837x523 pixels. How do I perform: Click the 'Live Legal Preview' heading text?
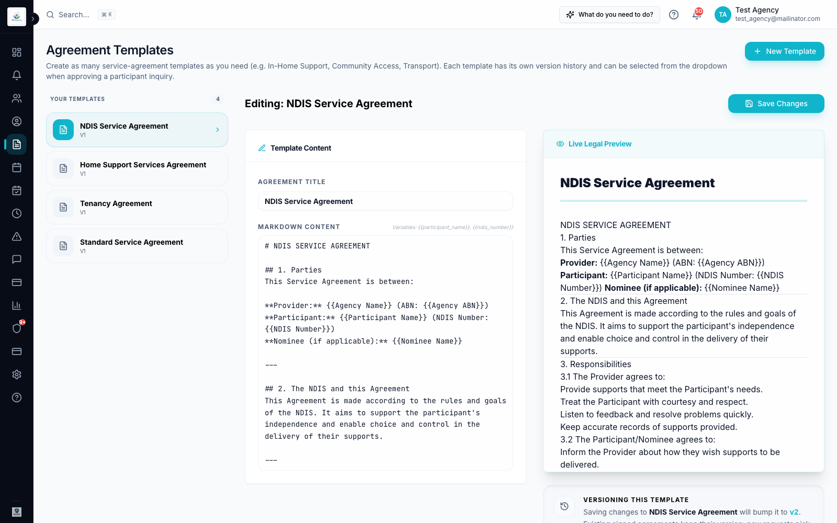click(x=600, y=144)
